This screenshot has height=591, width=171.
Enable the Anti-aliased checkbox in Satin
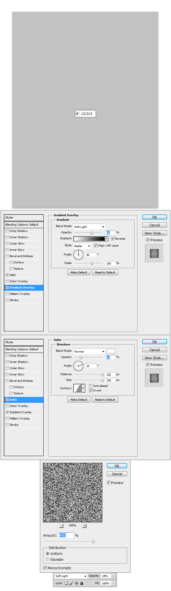coord(91,386)
